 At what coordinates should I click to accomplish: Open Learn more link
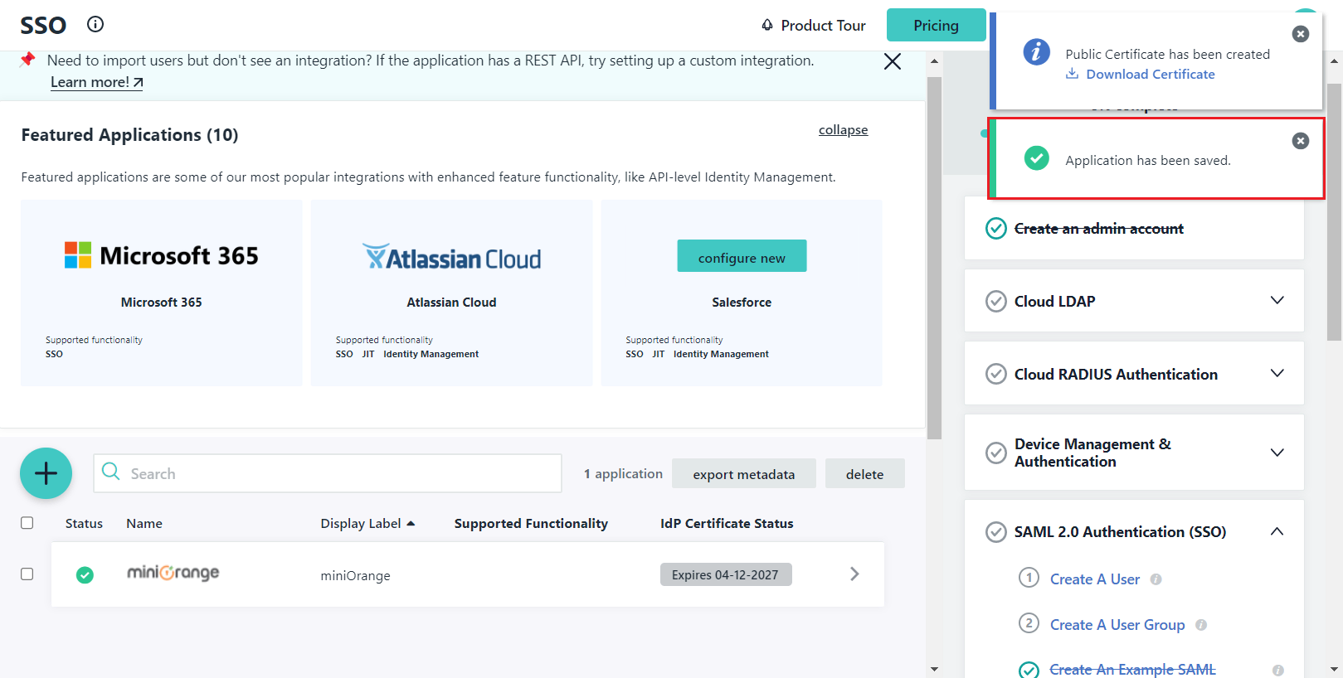[96, 82]
